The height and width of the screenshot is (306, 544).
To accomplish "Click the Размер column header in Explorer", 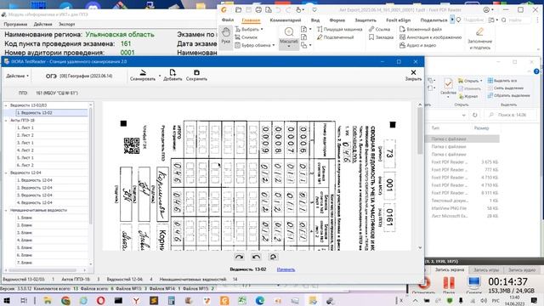I will tap(481, 128).
